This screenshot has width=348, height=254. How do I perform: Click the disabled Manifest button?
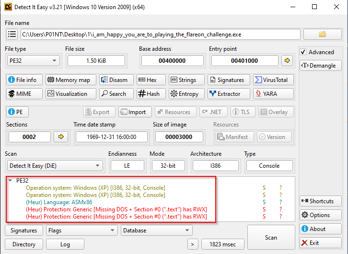[234, 137]
